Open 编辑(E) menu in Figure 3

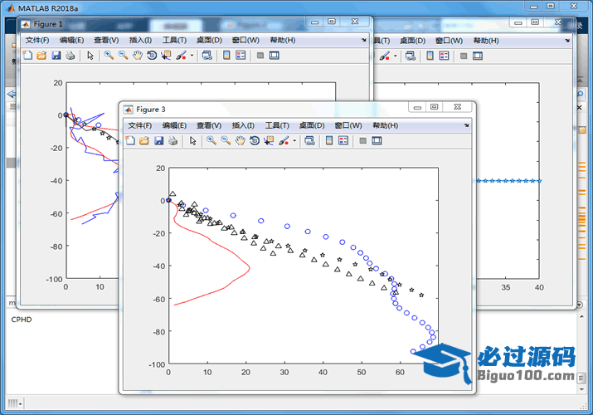(174, 125)
